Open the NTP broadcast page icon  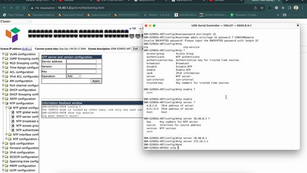[x=13, y=121]
